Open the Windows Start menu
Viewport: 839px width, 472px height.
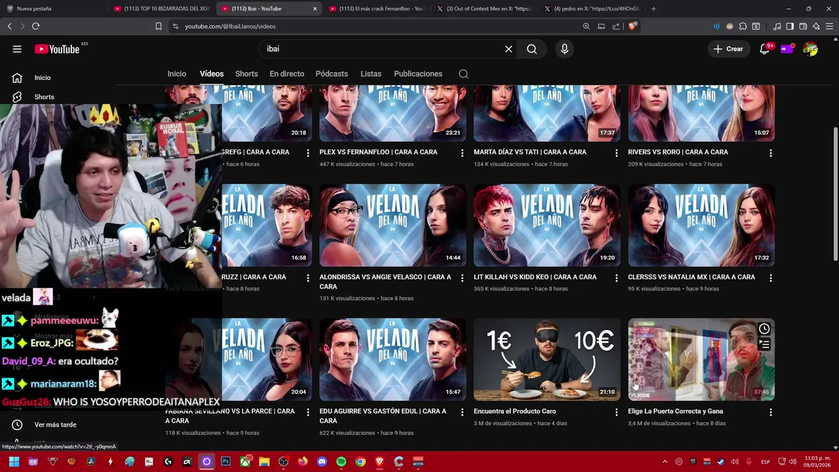click(x=14, y=462)
